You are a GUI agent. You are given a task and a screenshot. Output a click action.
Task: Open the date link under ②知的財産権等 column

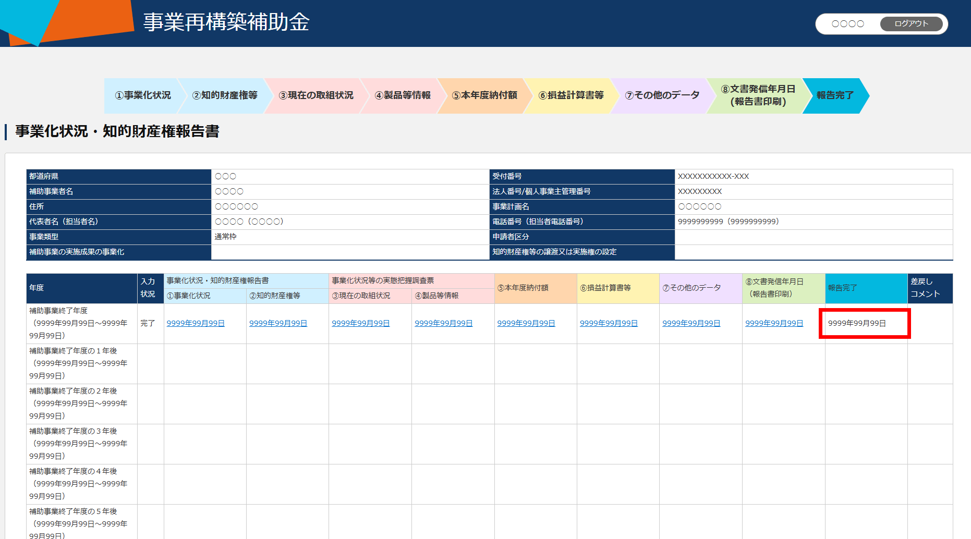pyautogui.click(x=278, y=323)
